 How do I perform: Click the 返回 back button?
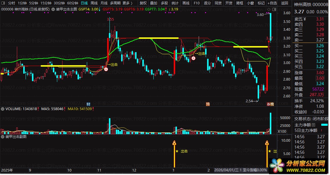285,3
